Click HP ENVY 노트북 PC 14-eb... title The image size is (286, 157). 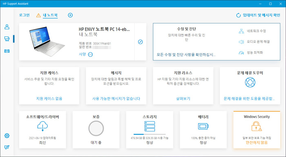pyautogui.click(x=104, y=29)
